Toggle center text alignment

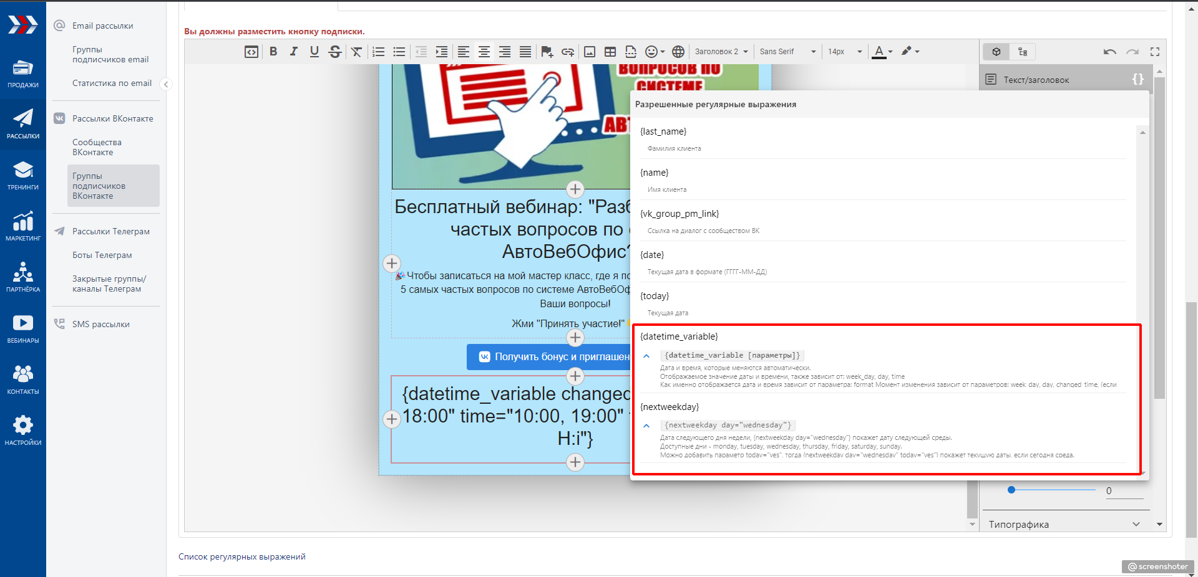484,52
